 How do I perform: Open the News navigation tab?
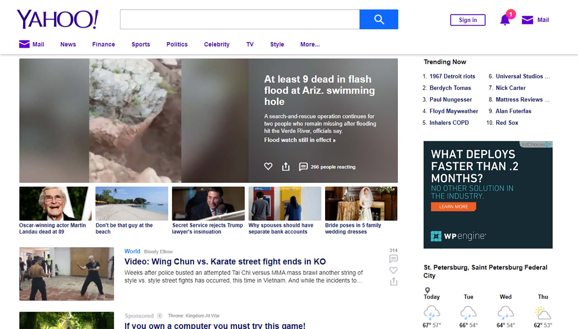coord(68,44)
